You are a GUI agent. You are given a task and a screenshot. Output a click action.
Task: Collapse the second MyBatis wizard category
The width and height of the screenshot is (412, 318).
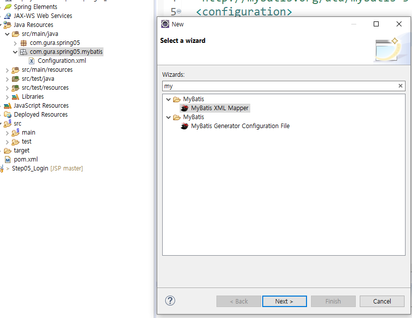168,117
